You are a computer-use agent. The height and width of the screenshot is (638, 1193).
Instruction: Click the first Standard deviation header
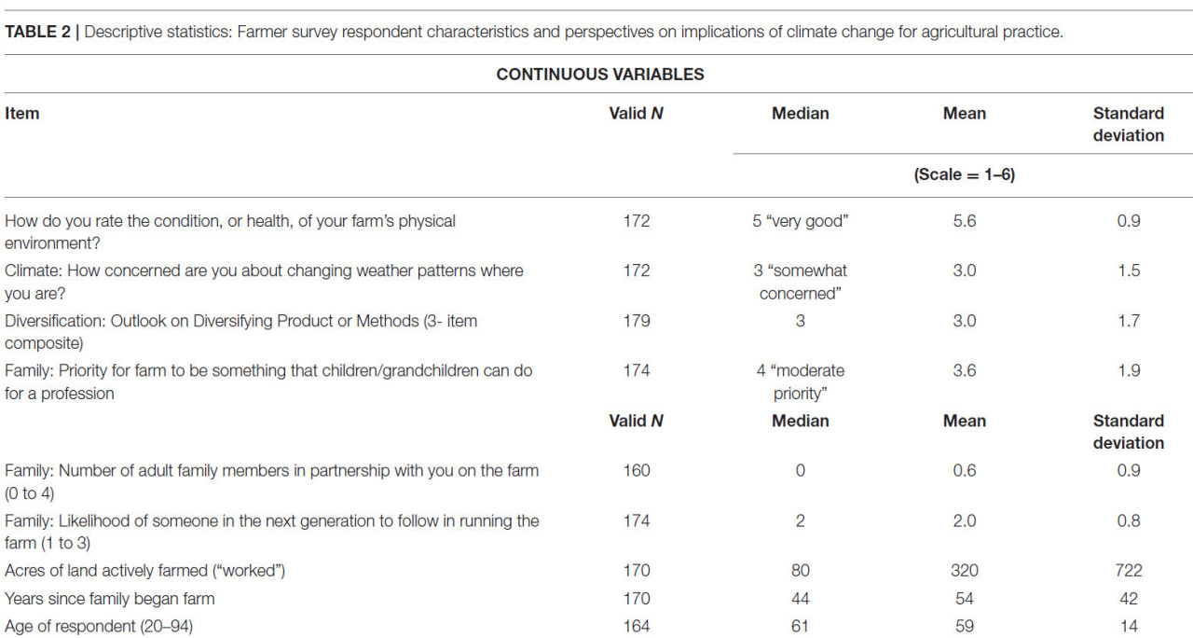[x=1129, y=125]
